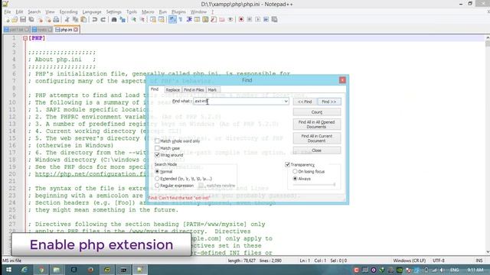Close the php.ini tab with its red X
This screenshot has width=490, height=275.
pyautogui.click(x=76, y=30)
